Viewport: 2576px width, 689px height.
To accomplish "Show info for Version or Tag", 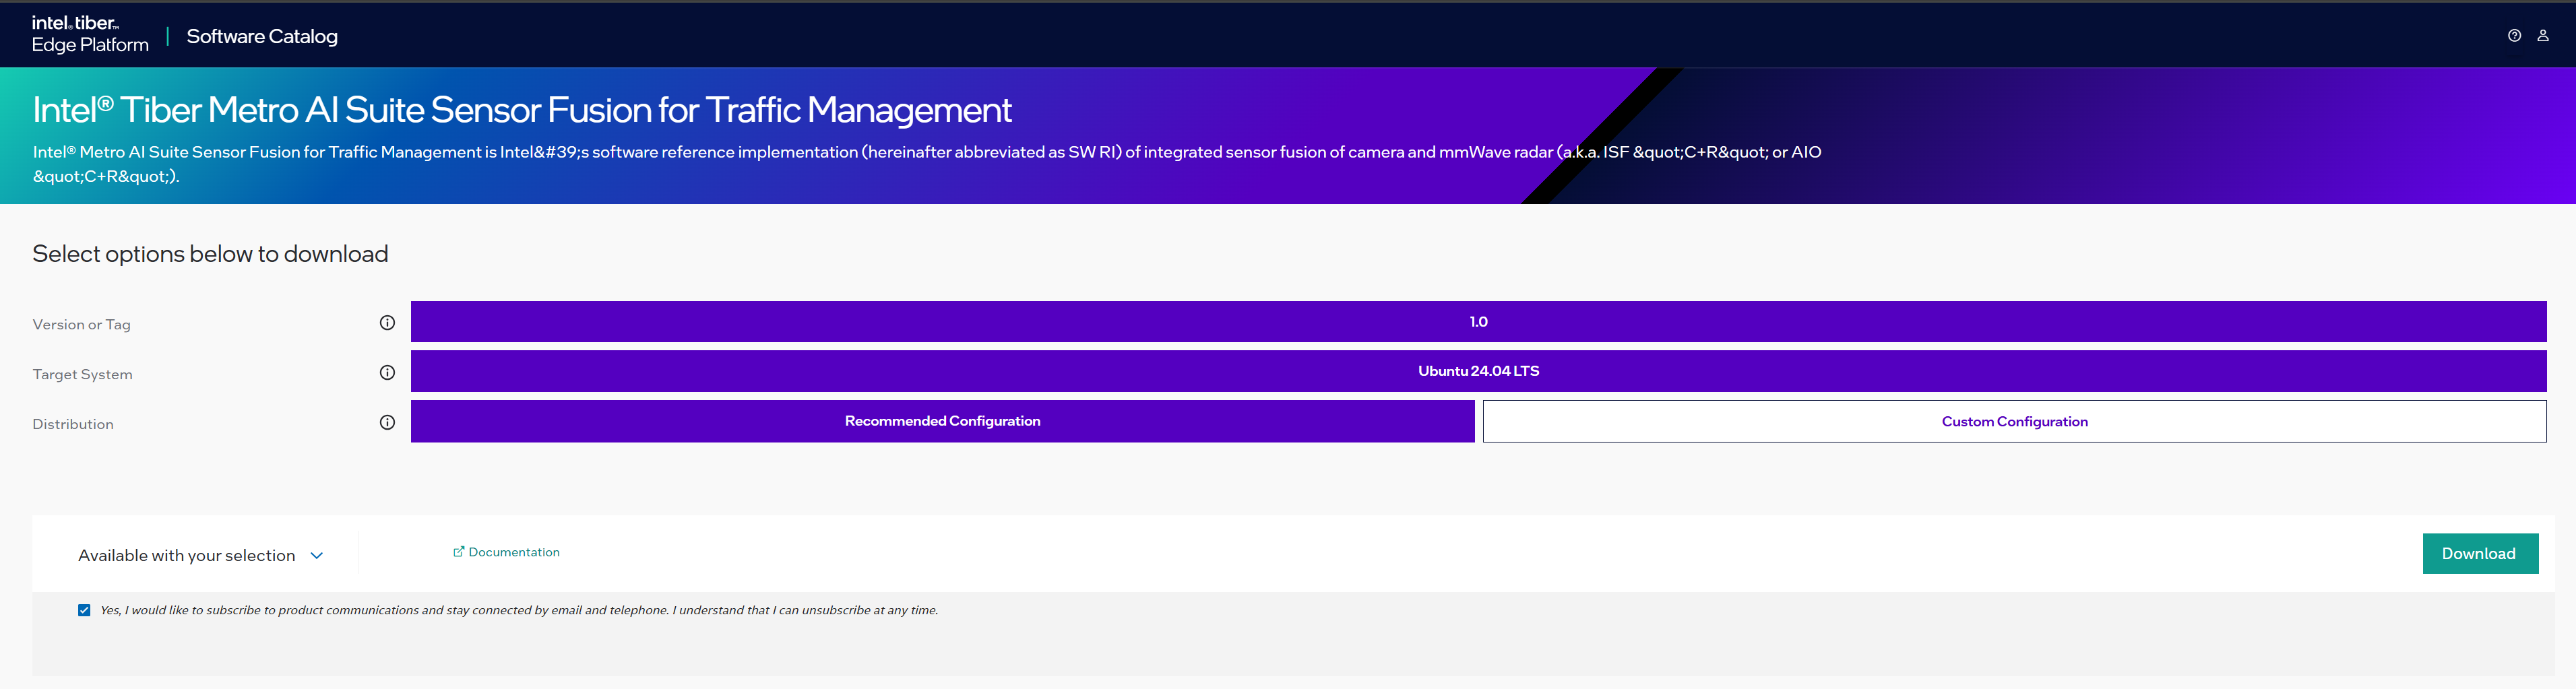I will pos(387,322).
